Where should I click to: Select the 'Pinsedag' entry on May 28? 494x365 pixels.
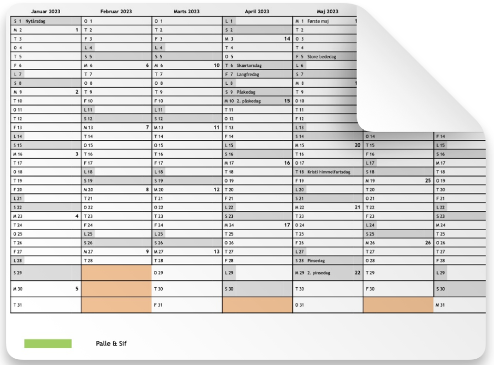point(315,260)
